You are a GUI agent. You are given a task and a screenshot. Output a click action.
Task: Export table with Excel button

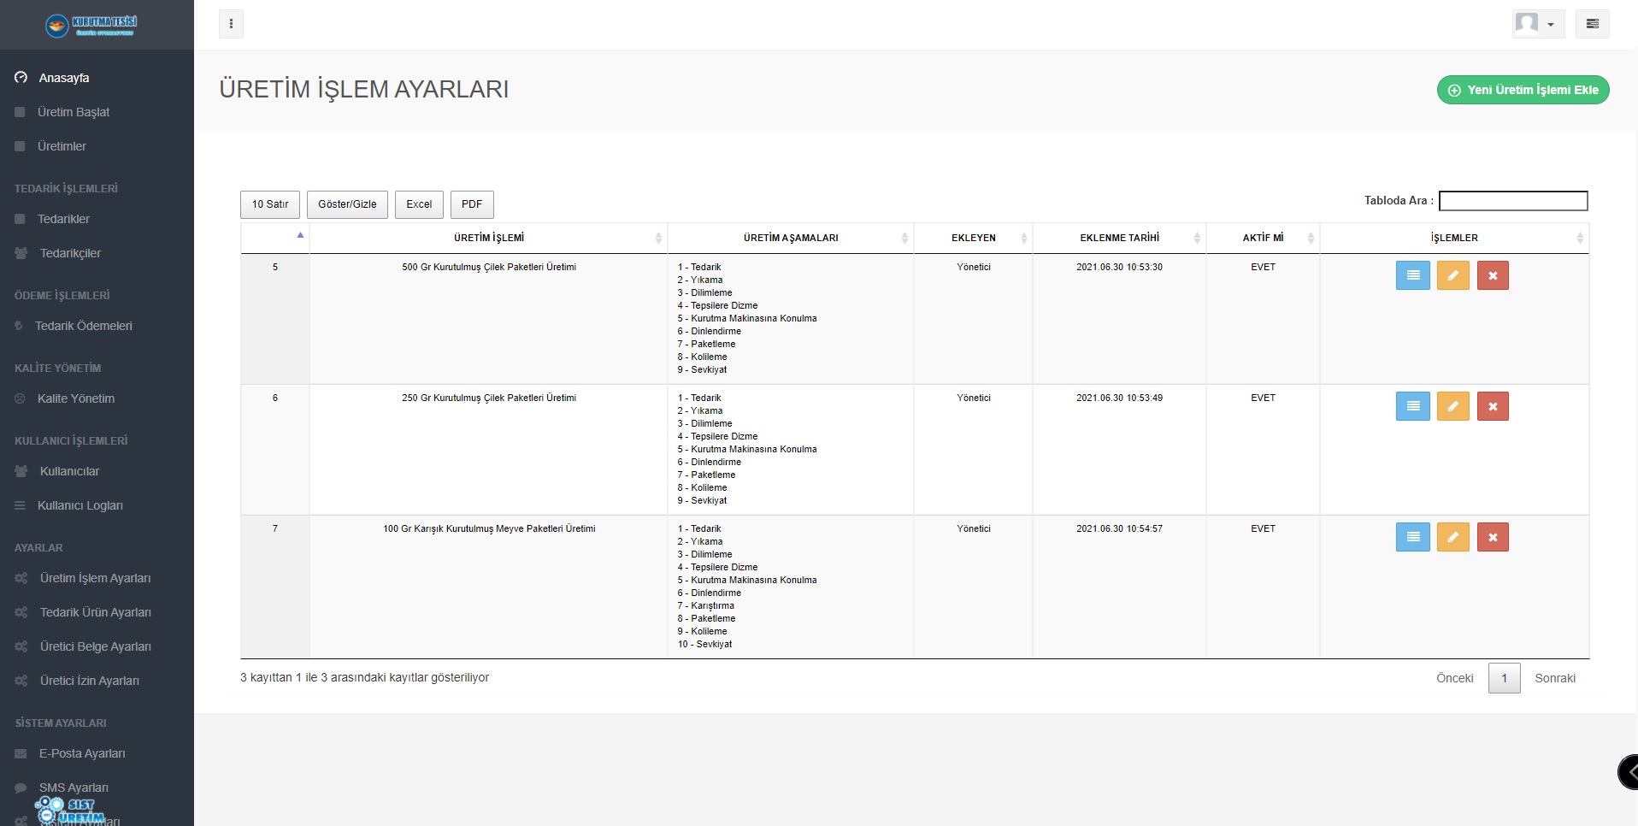pos(419,204)
